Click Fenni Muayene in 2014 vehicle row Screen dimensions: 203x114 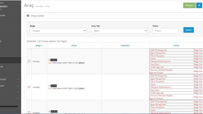(x=157, y=82)
